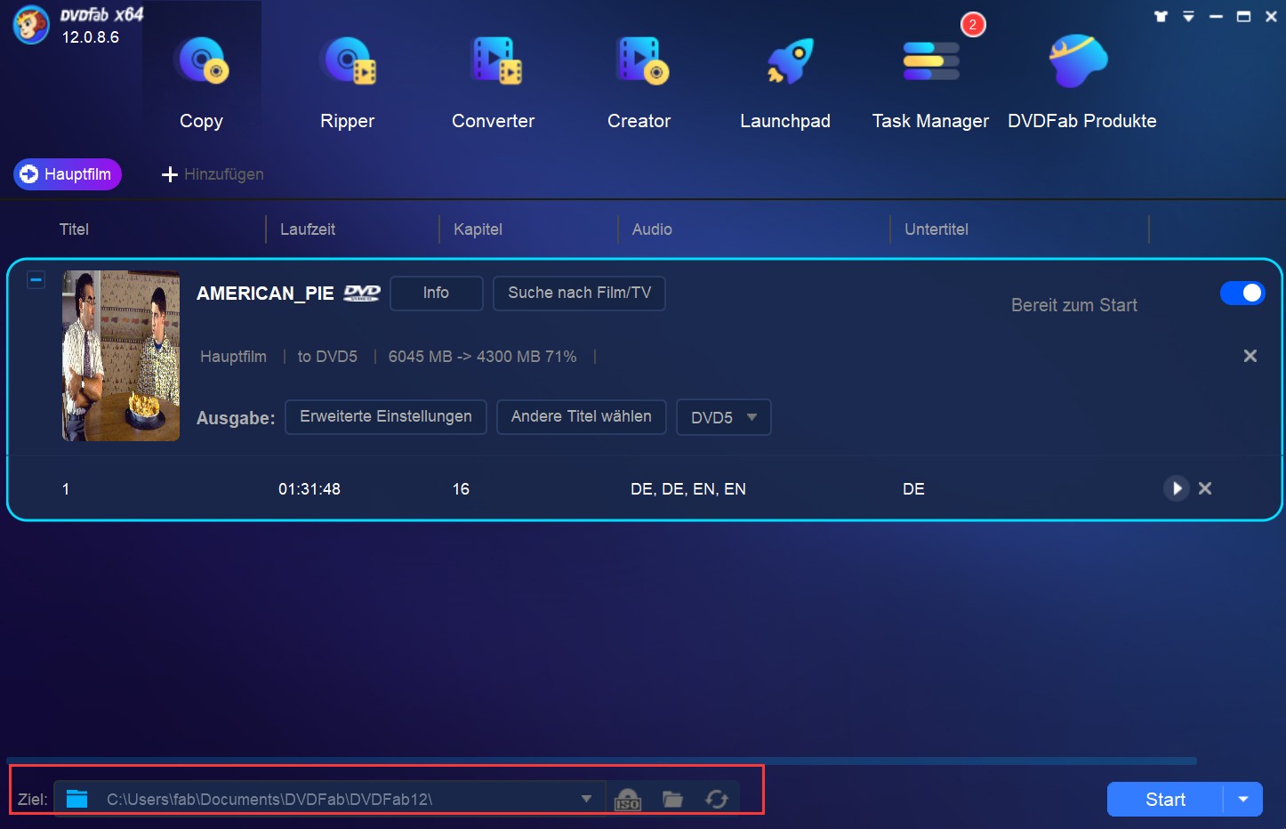The width and height of the screenshot is (1286, 829).
Task: Toggle the AMERICAN_PIE task enable switch
Action: click(1242, 293)
